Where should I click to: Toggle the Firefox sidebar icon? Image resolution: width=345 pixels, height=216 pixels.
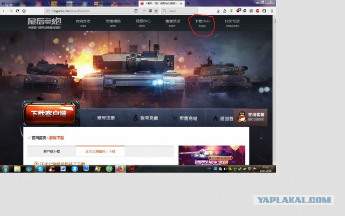point(264,11)
